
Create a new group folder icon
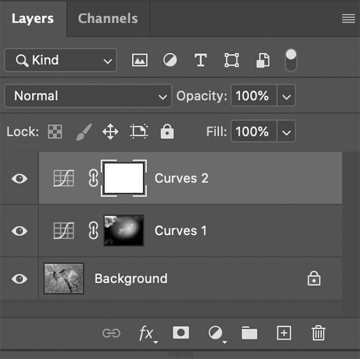[x=249, y=333]
